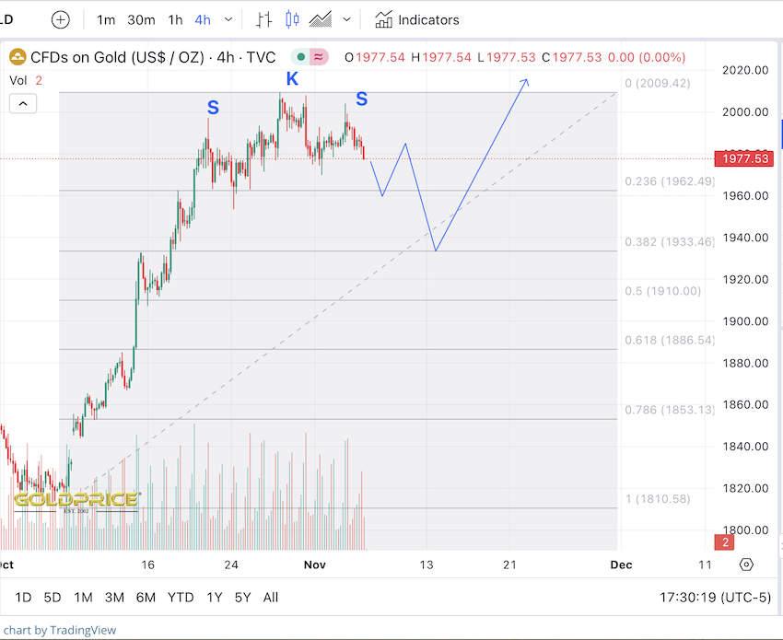Select the candlestick chart style icon

pos(293,19)
